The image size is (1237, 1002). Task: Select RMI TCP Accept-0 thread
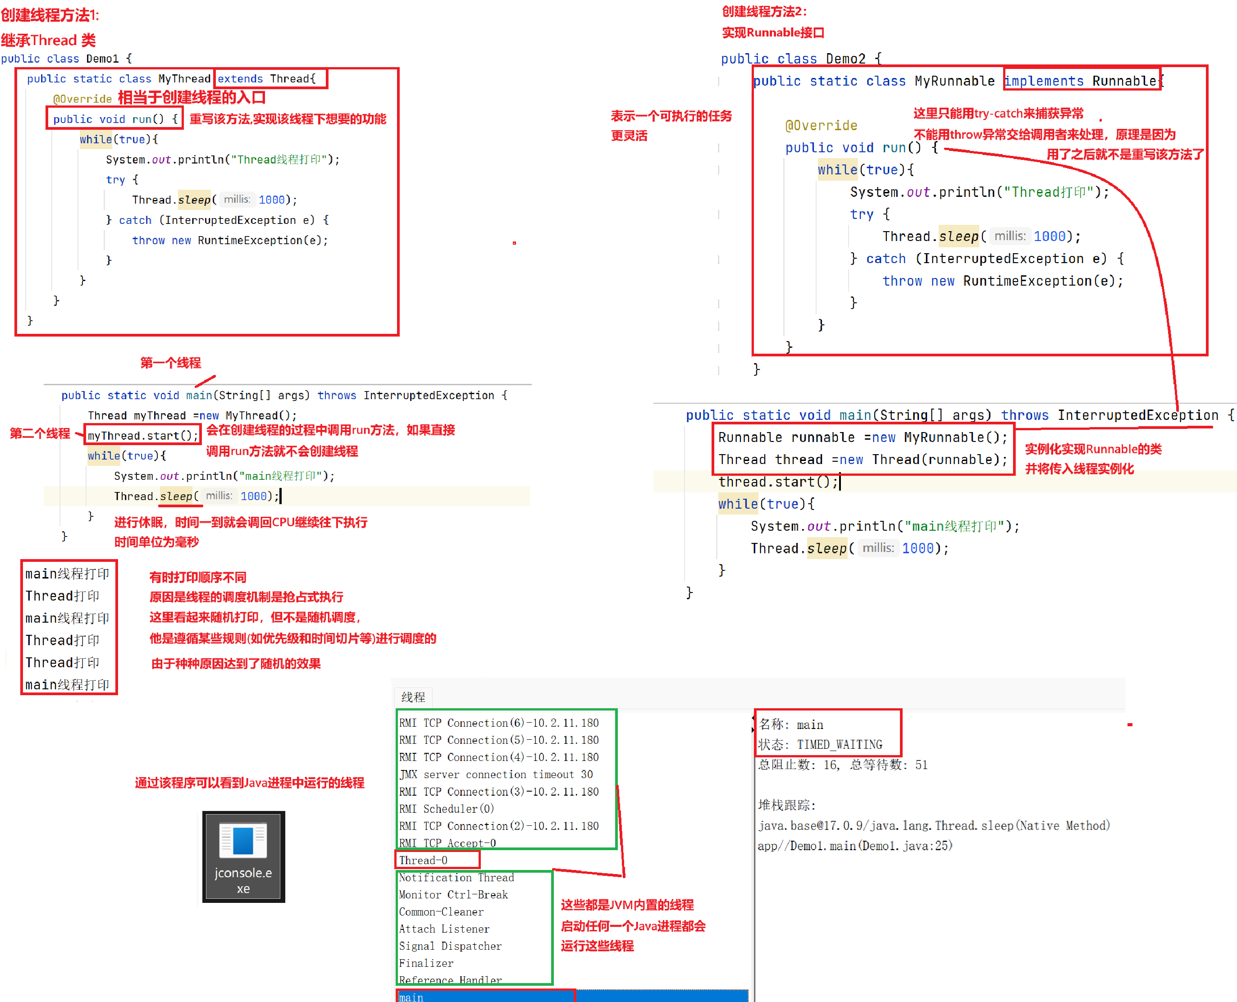pyautogui.click(x=447, y=843)
